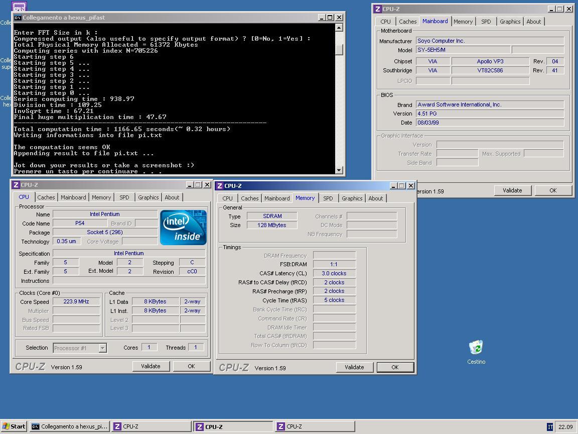
Task: Click OK in the CPU window
Action: click(191, 366)
